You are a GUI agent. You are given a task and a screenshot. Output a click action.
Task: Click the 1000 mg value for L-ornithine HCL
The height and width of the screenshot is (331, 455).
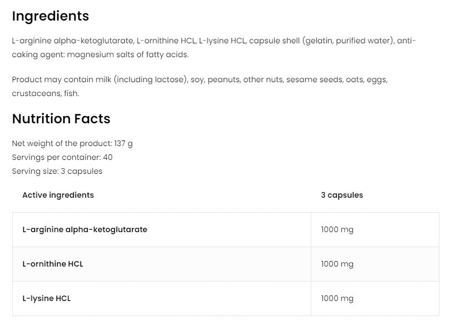337,264
